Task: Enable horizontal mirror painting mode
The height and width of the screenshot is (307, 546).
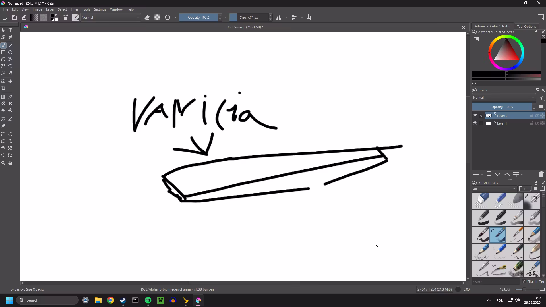Action: click(278, 17)
